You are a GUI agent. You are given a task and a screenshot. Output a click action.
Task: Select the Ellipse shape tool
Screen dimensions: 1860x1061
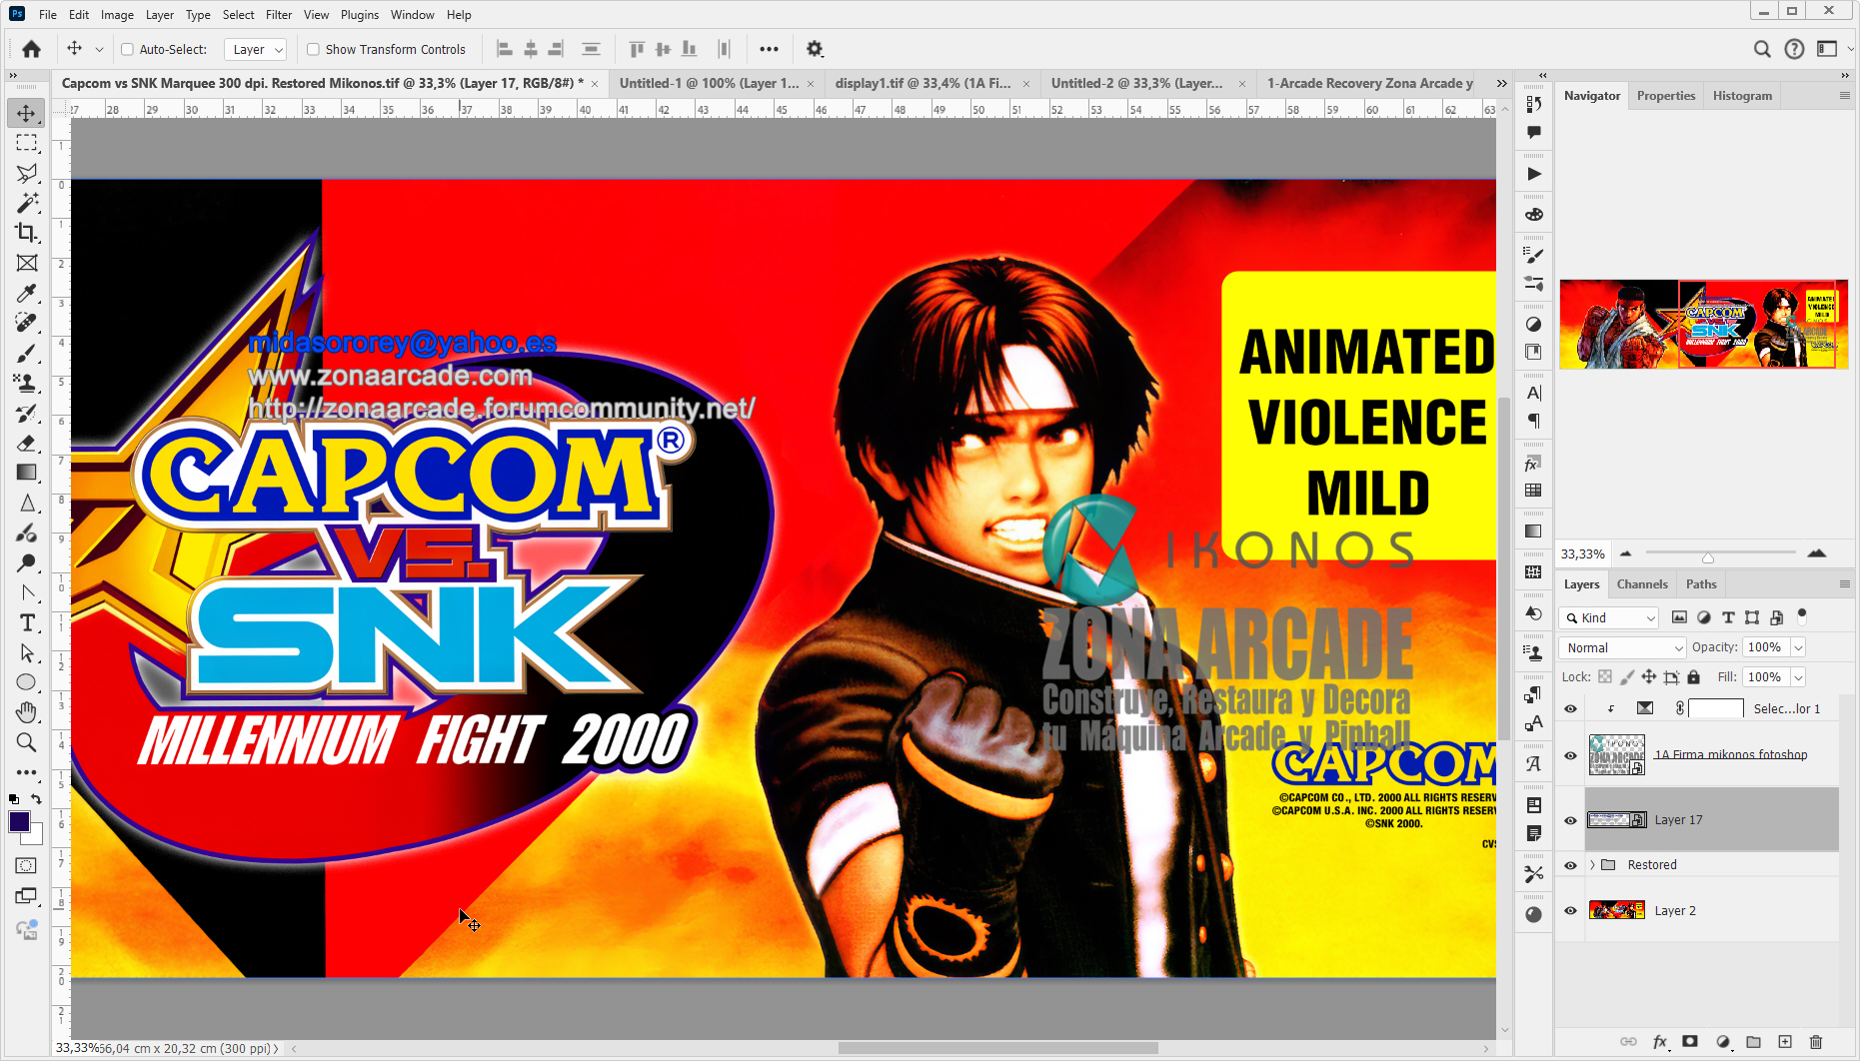click(27, 682)
